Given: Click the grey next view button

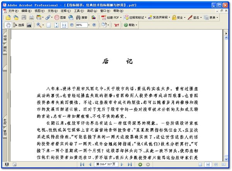Looking at the screenshot, I should pyautogui.click(x=148, y=164).
